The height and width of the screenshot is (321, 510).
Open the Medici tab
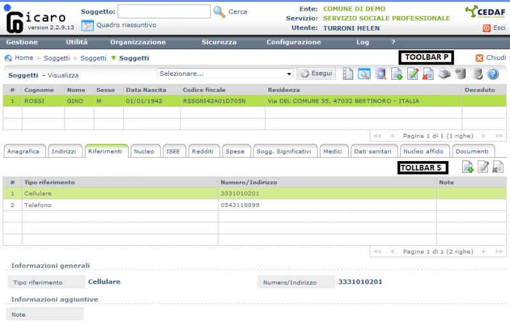(x=333, y=151)
